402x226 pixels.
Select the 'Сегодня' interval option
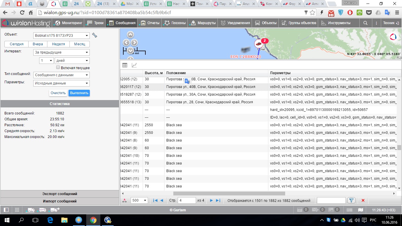click(x=16, y=44)
